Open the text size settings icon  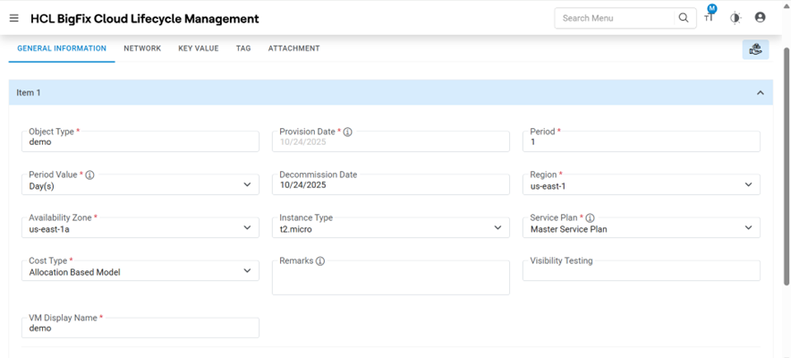click(709, 18)
